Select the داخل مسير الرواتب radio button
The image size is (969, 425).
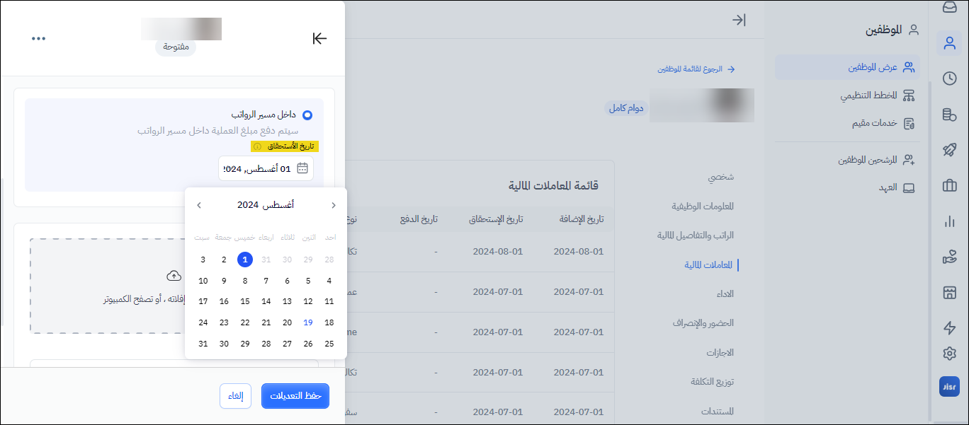point(307,115)
